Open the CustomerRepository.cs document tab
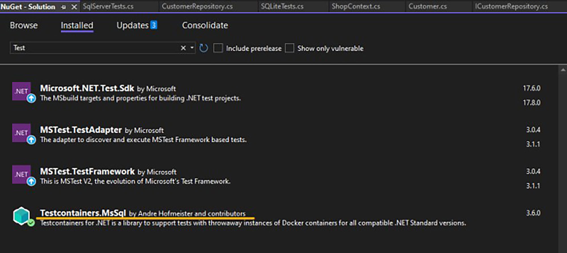 [197, 7]
